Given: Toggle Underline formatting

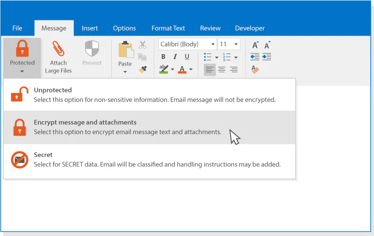Looking at the screenshot, I should pyautogui.click(x=187, y=57).
